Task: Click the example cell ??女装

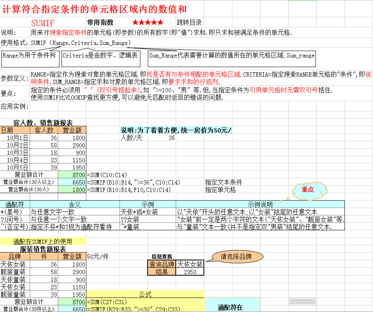Action: [148, 219]
